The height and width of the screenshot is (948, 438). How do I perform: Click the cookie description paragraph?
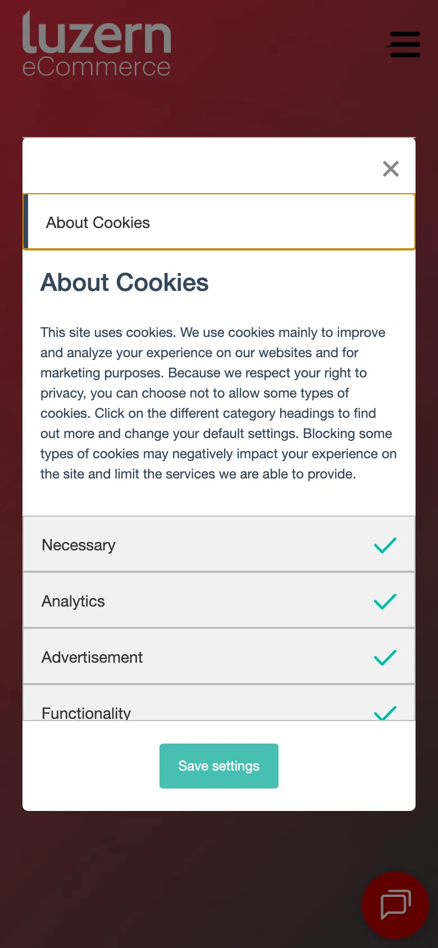218,403
